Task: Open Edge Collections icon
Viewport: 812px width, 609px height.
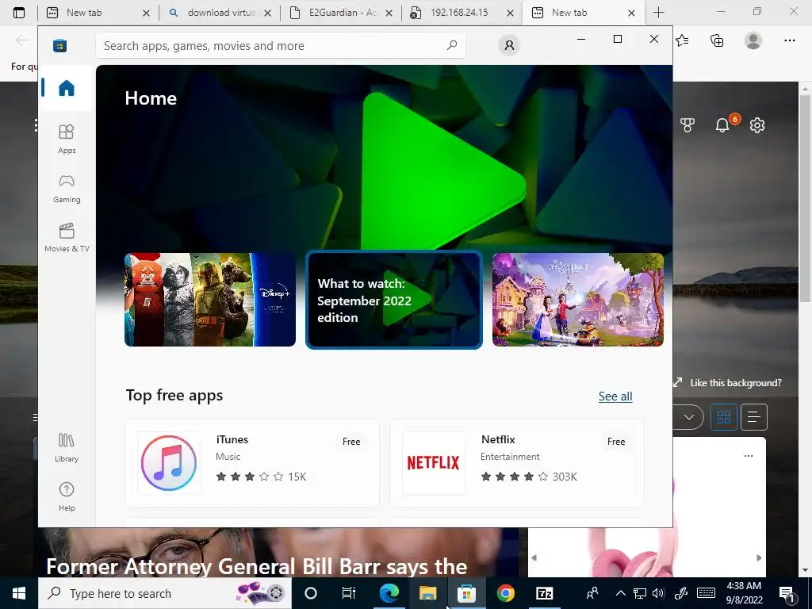Action: (x=717, y=40)
